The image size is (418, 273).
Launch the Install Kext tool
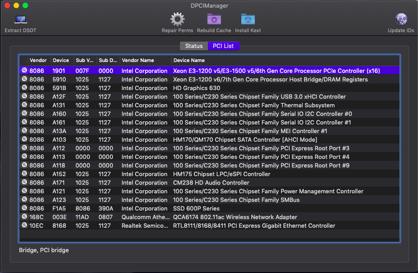(248, 19)
